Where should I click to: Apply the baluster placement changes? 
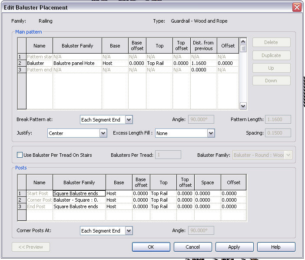point(234,247)
